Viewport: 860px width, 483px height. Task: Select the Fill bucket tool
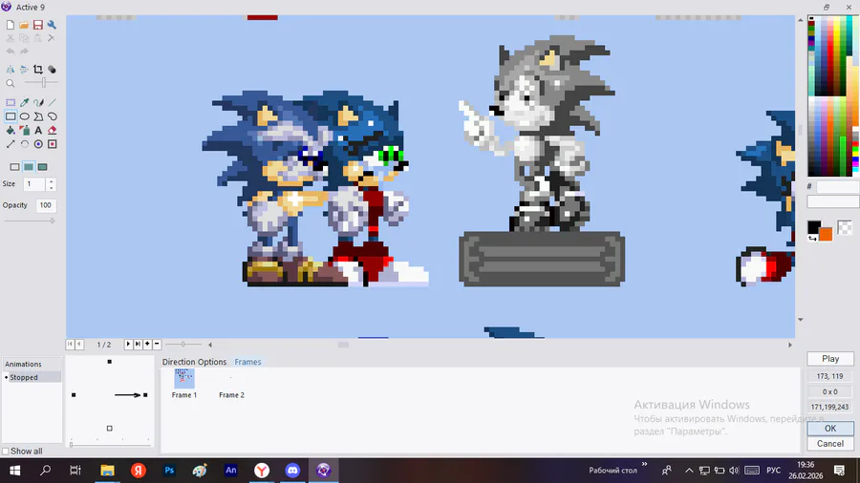[x=11, y=131]
